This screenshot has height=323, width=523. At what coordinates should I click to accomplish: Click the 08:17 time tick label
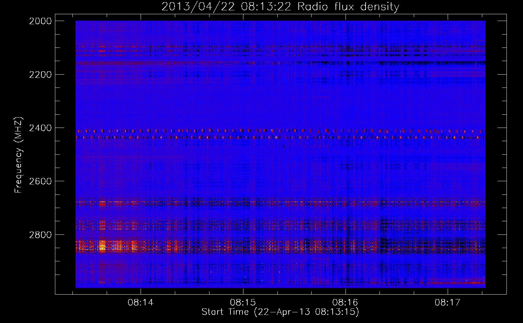447,302
